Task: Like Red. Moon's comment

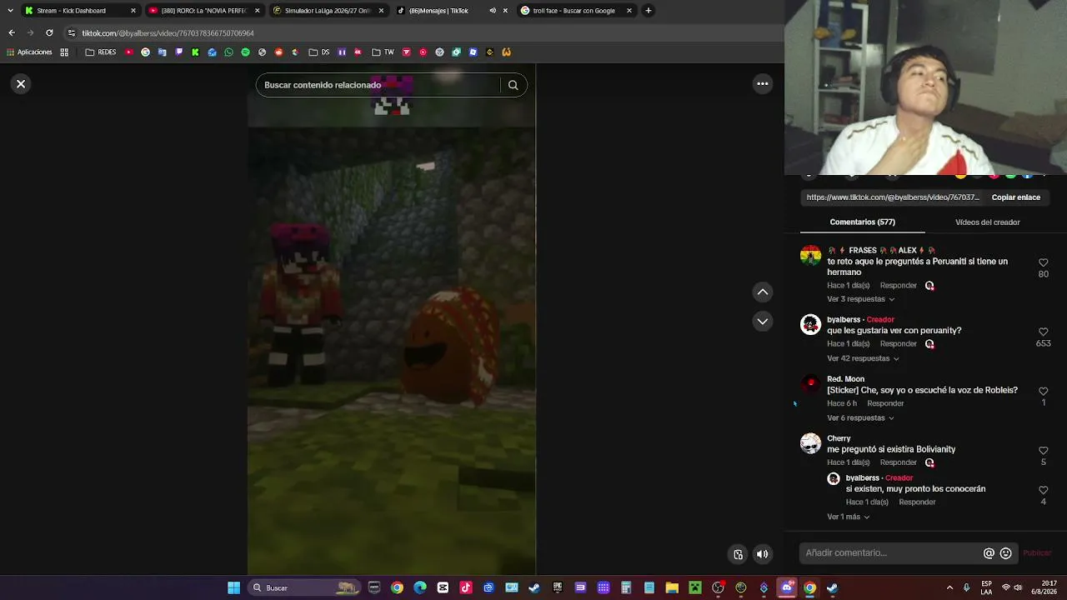Action: tap(1043, 392)
